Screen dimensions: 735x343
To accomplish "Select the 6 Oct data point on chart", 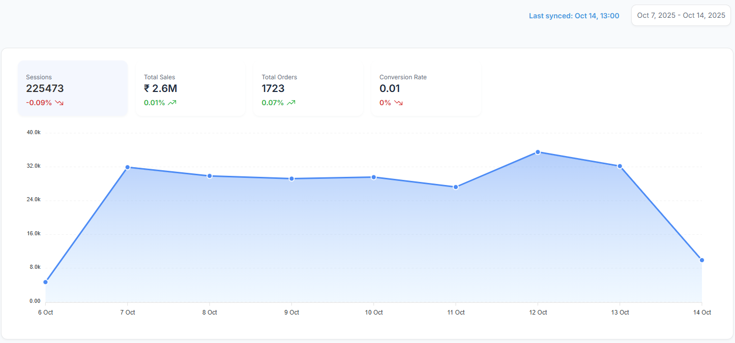I will tap(46, 282).
